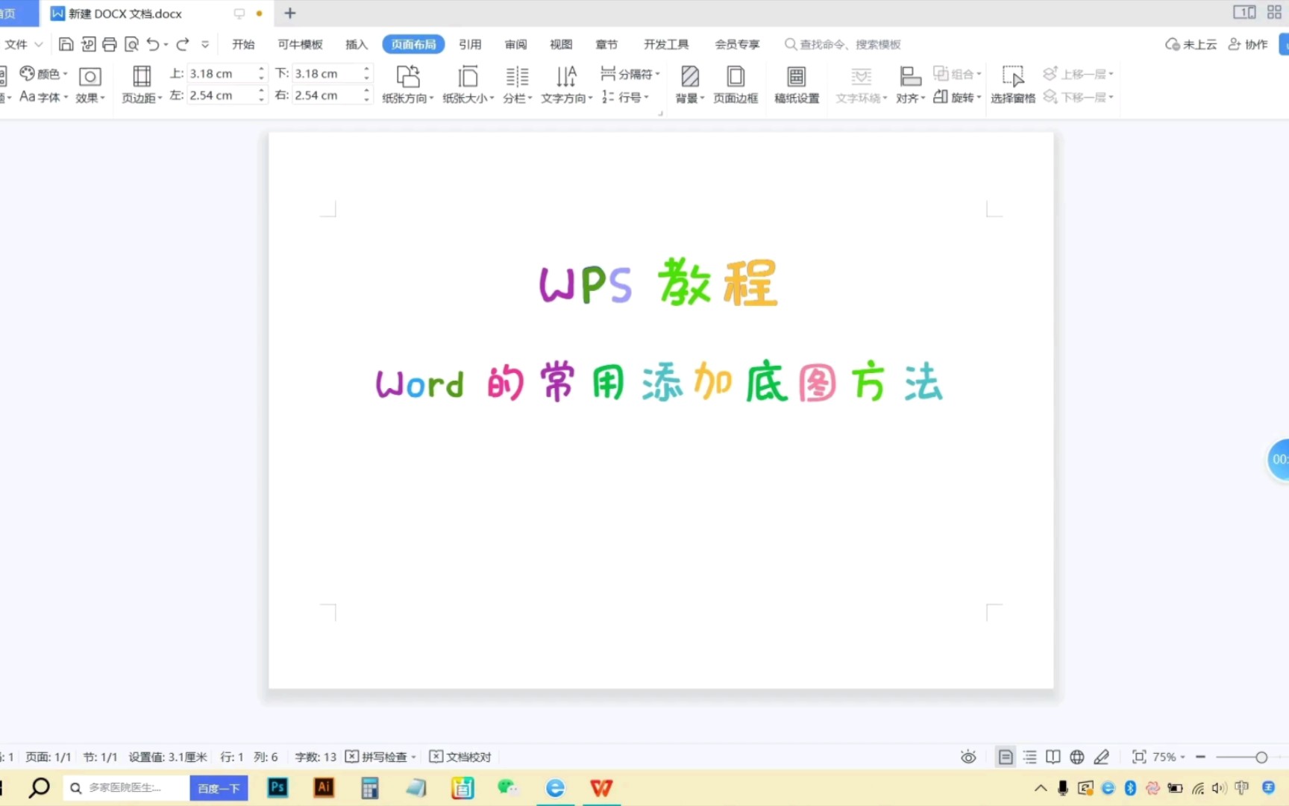Viewport: 1289px width, 806px height.
Task: Click Page Border (页面边框) icon
Action: click(x=736, y=84)
